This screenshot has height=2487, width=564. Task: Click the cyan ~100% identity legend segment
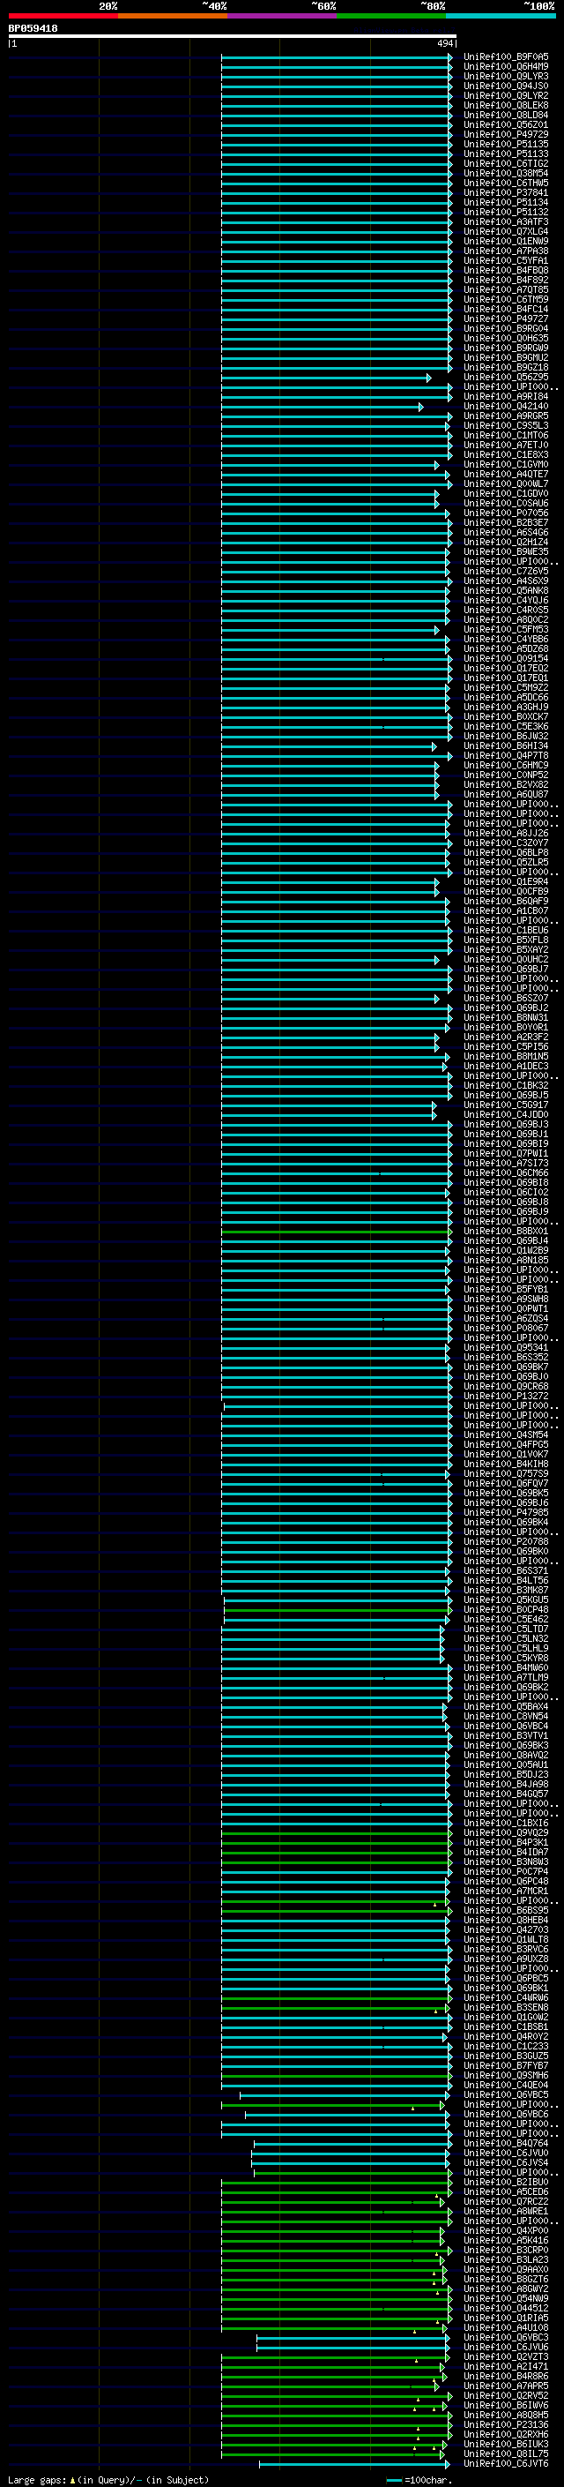click(501, 16)
